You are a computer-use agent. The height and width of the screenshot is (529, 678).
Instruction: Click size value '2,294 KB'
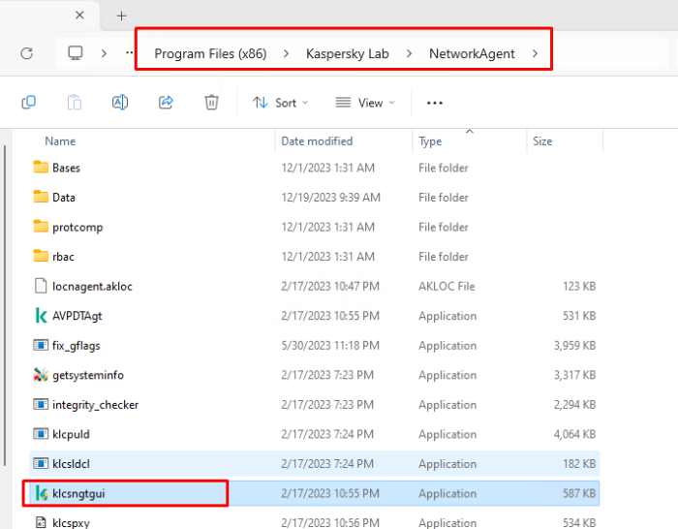coord(574,405)
